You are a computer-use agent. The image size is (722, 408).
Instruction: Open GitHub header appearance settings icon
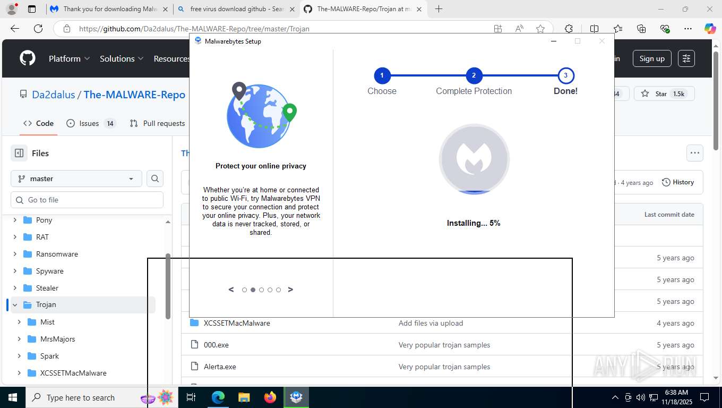(x=686, y=58)
